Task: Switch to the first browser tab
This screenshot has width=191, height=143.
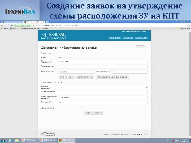Action: [12, 22]
